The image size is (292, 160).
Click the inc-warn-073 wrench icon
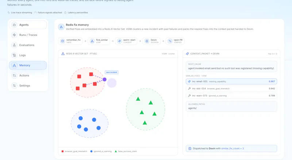click(189, 96)
